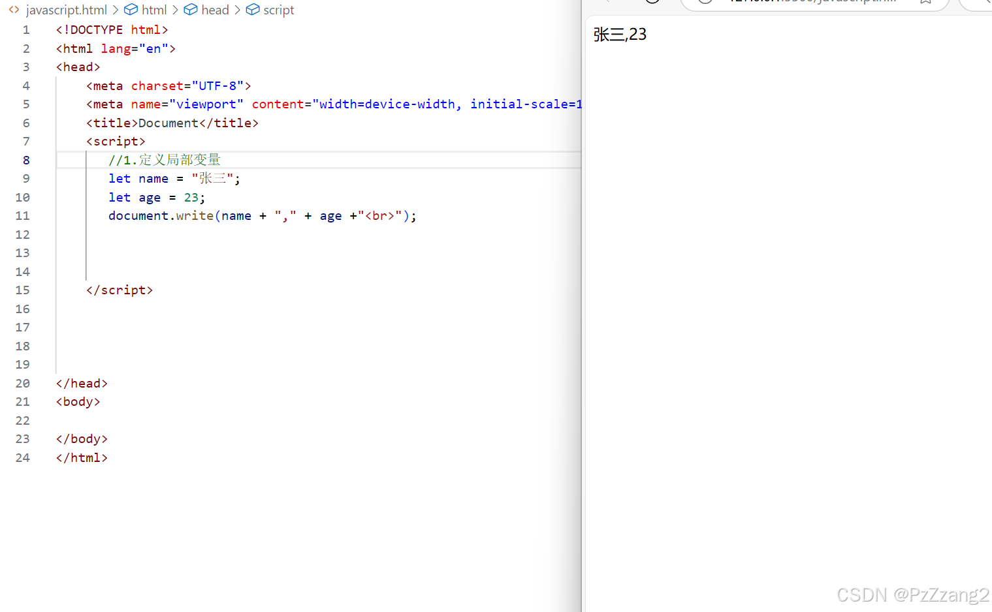
Task: Click line number 1 in the gutter
Action: coord(26,30)
